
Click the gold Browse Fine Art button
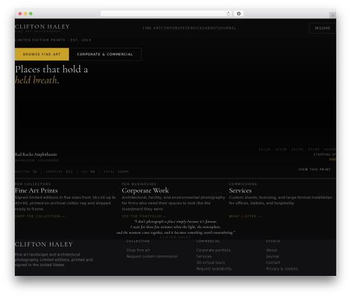coord(42,54)
